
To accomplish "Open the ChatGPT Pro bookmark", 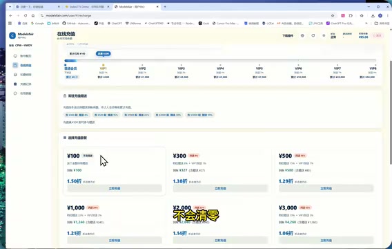I will (340, 24).
